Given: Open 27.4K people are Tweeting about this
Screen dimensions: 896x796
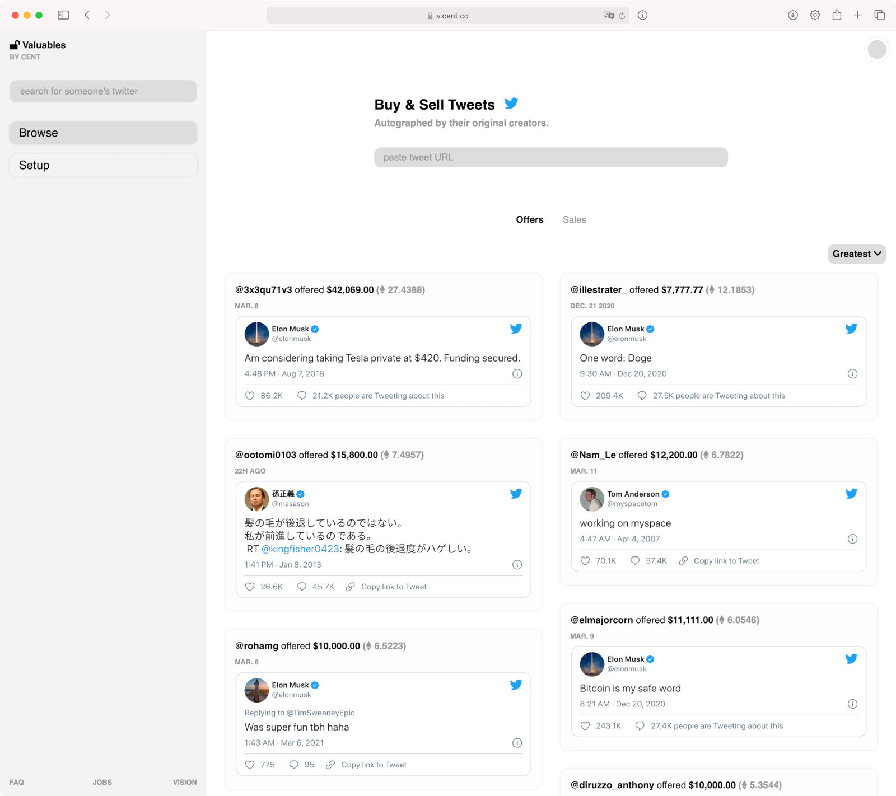Looking at the screenshot, I should [x=717, y=726].
